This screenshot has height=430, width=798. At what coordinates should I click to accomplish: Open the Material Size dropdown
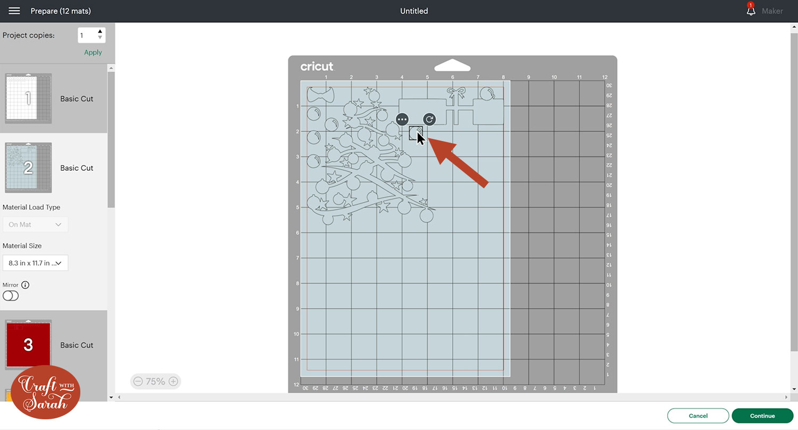click(x=35, y=263)
